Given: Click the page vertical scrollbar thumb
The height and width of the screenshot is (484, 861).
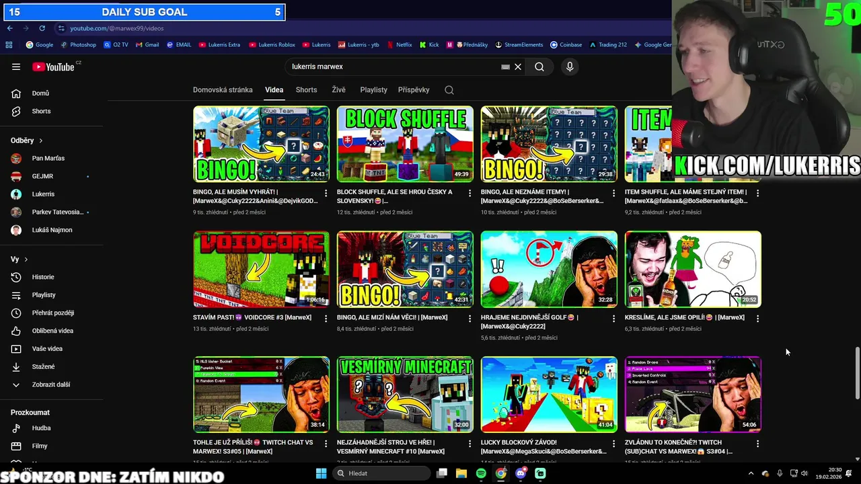Looking at the screenshot, I should pos(857,373).
